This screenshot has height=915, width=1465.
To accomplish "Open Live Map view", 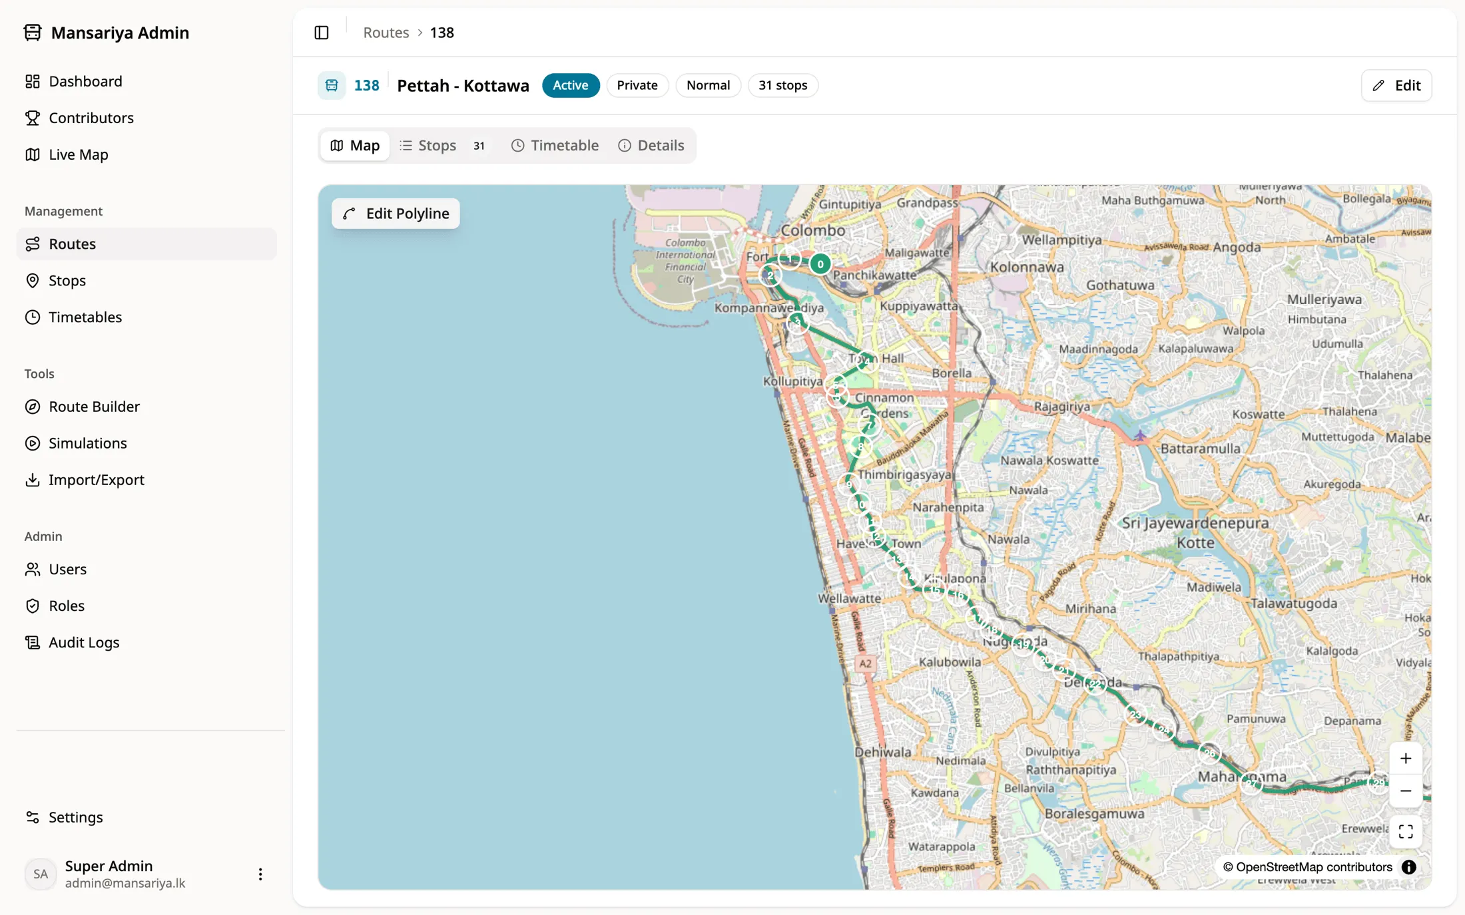I will (x=146, y=154).
